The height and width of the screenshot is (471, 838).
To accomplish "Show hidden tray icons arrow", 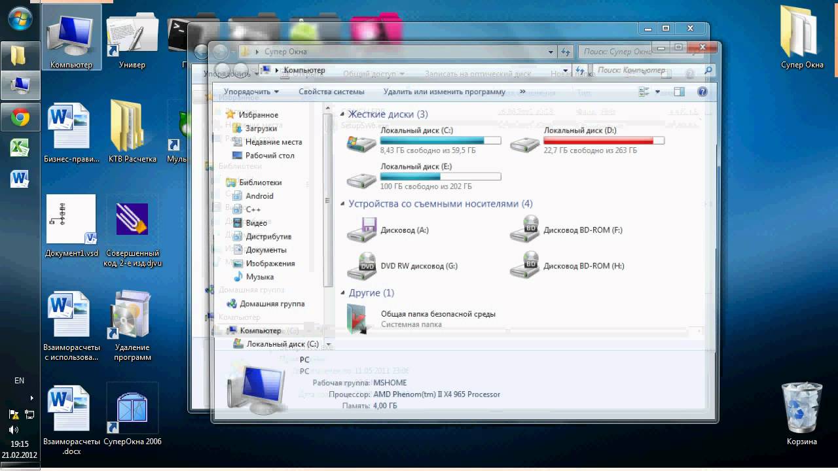I will (x=31, y=398).
